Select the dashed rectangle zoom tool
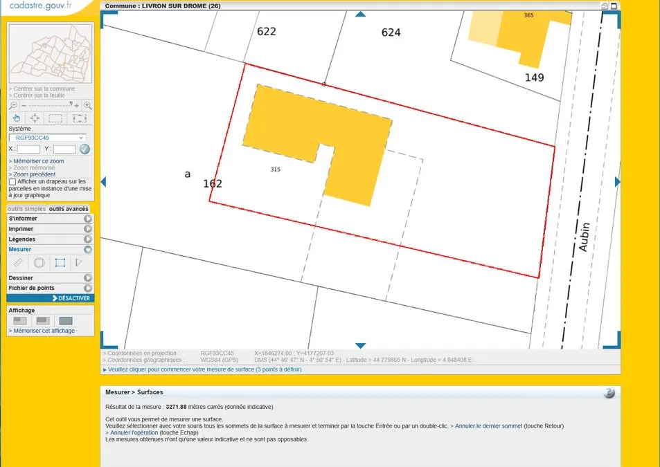Screen dimensions: 660x467 (55, 118)
